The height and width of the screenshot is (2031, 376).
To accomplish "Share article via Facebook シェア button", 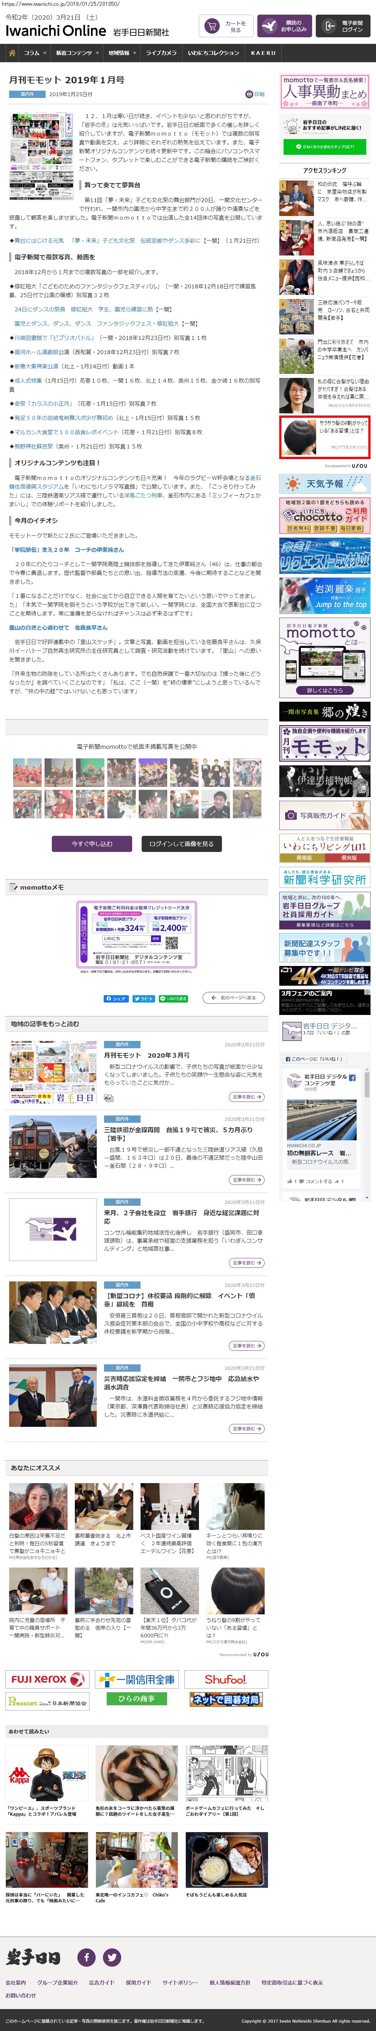I will tap(116, 998).
